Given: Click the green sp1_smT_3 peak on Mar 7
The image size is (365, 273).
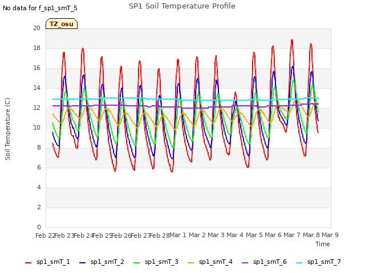Looking at the screenshot, I should tap(294, 80).
